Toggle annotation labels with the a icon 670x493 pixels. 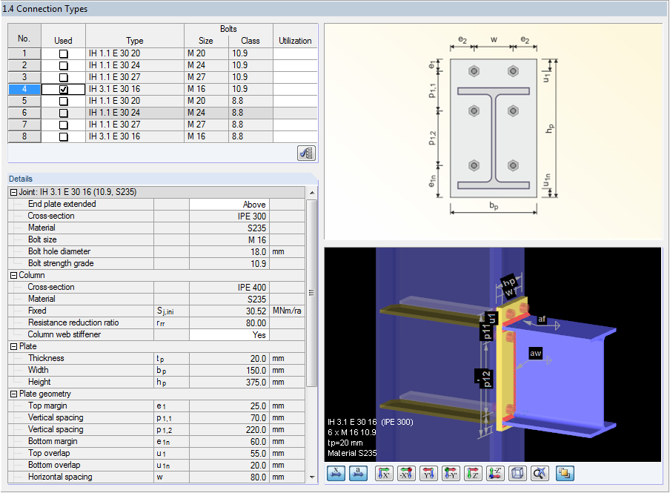356,473
